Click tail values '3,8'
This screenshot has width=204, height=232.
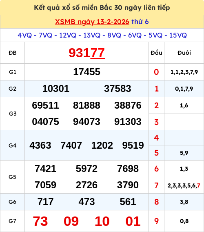click(184, 202)
